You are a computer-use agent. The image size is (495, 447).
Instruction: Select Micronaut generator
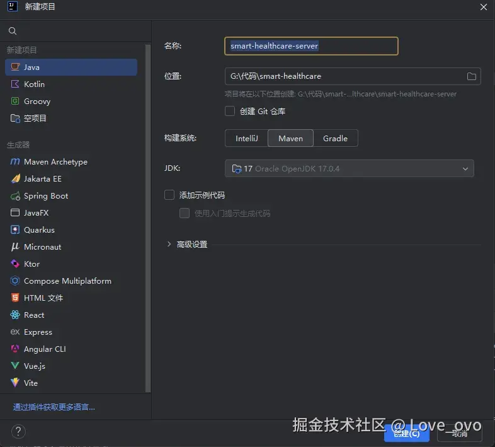pyautogui.click(x=71, y=247)
